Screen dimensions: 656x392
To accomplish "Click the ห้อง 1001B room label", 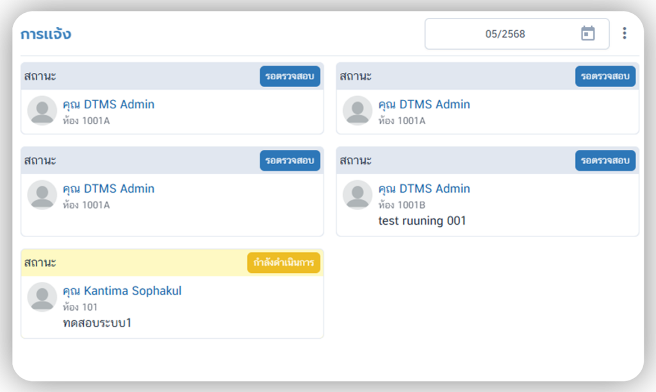I will tap(402, 205).
